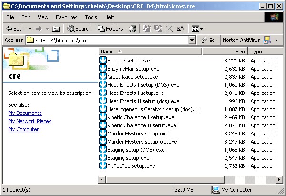The height and width of the screenshot is (196, 286).
Task: Click the Back navigation button
Action: tap(15, 29)
